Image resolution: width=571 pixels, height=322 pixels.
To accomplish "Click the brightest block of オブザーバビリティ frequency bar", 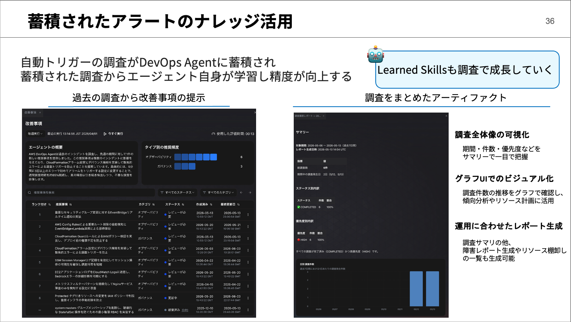I will (213, 157).
